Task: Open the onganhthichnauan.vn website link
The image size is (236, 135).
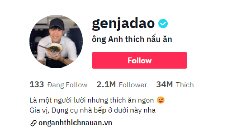Action: point(75,123)
